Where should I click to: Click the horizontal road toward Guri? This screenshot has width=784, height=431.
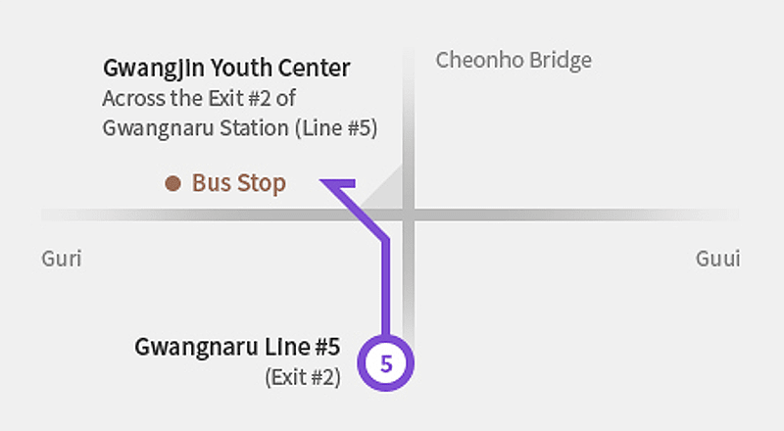(x=200, y=215)
